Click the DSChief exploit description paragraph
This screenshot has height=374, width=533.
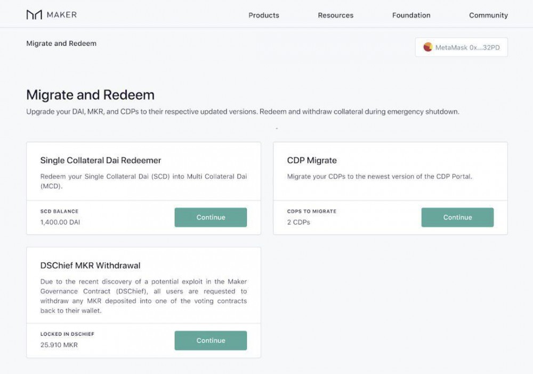[x=143, y=296]
